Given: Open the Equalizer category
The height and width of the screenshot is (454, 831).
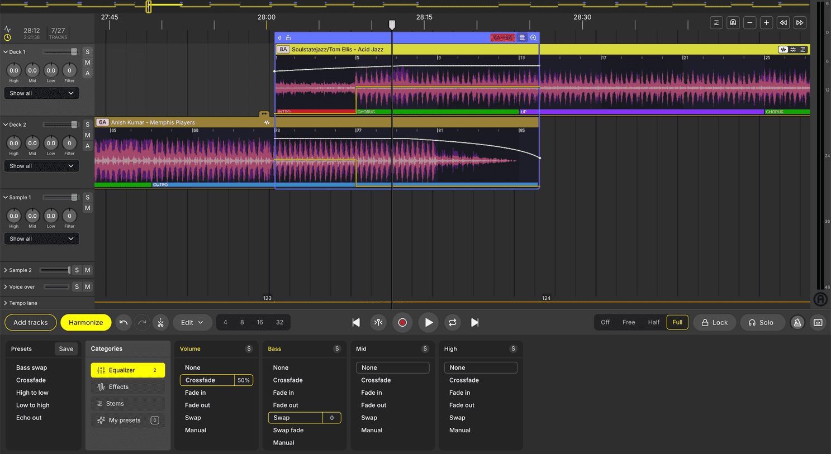Looking at the screenshot, I should coord(127,370).
